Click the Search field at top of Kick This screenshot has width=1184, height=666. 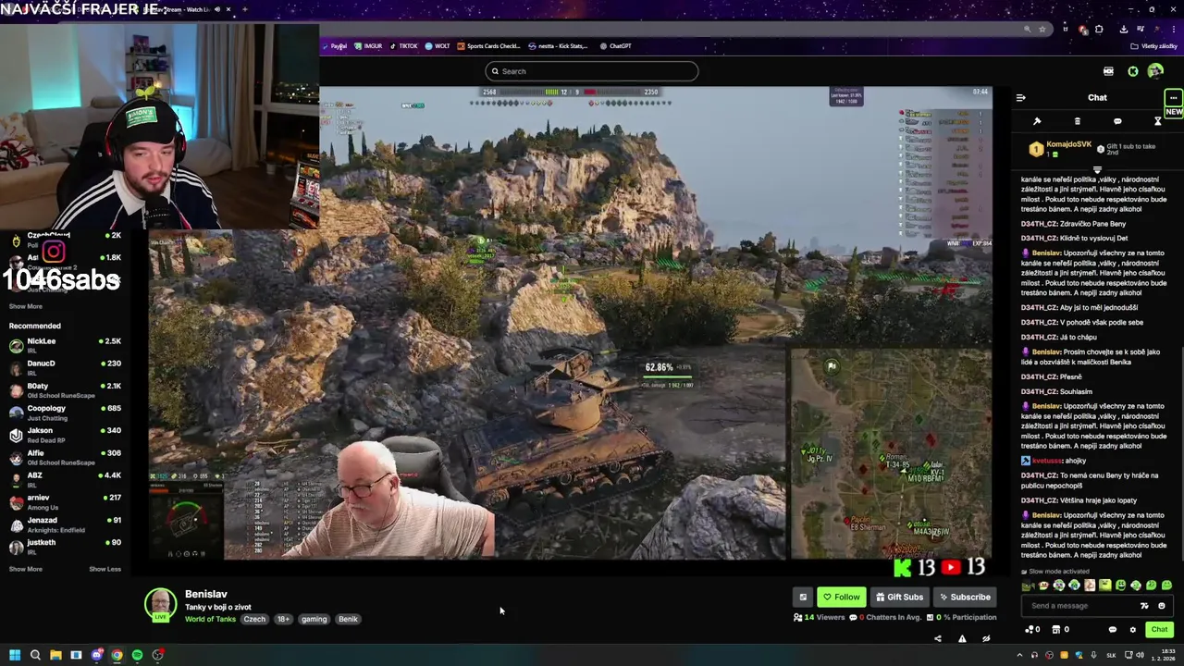click(x=591, y=71)
